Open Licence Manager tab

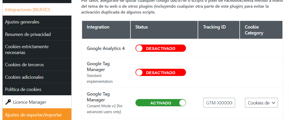[37, 102]
